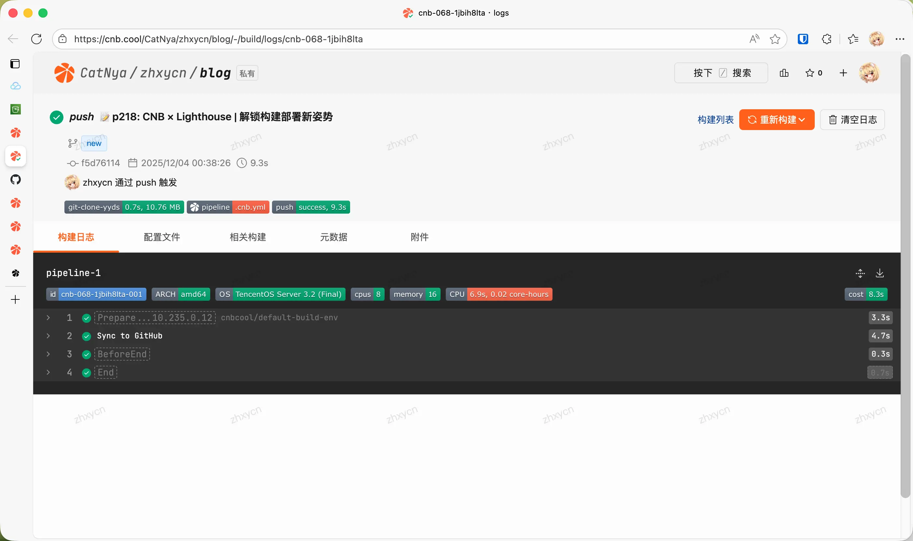Open the browser extensions puzzle icon
The width and height of the screenshot is (913, 541).
tap(826, 39)
